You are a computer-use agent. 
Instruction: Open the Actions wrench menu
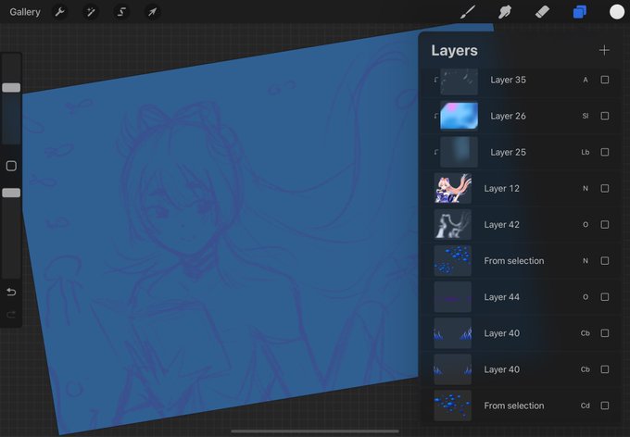coord(60,12)
